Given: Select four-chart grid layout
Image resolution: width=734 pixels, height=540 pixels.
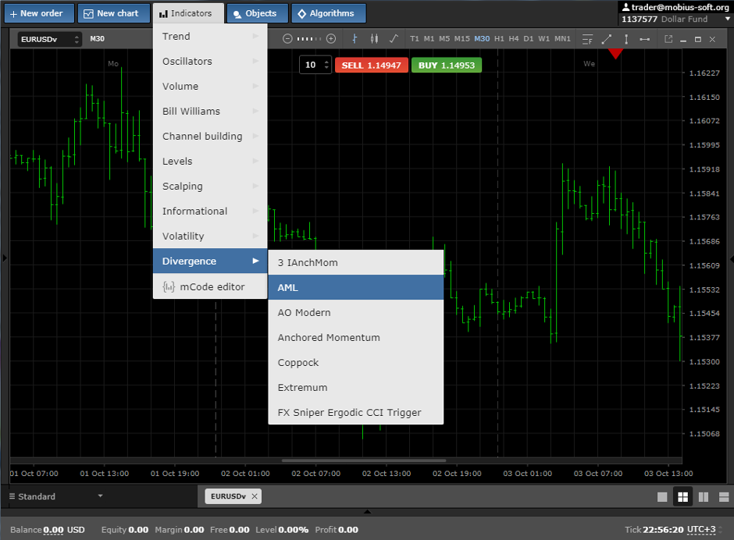Looking at the screenshot, I should 683,497.
